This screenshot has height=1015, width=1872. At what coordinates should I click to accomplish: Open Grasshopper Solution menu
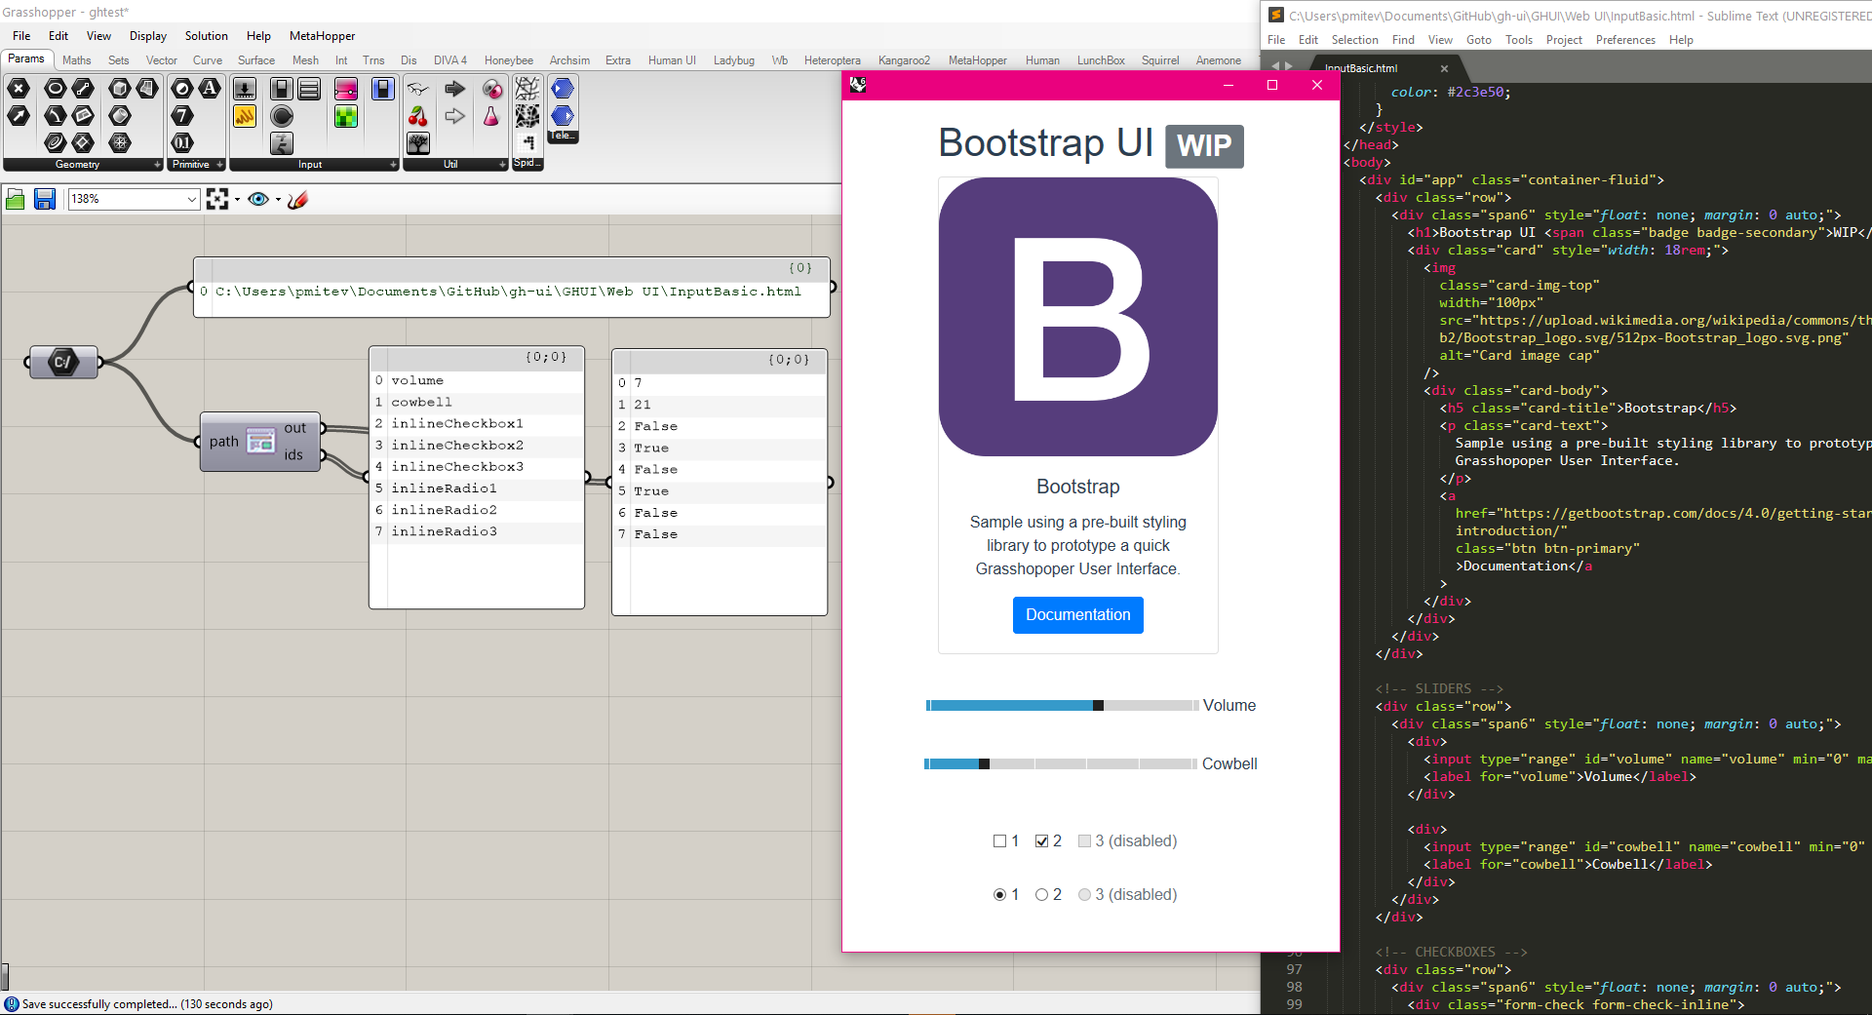[x=206, y=36]
